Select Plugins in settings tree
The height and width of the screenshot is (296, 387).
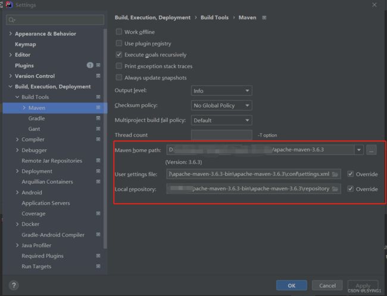coord(24,65)
